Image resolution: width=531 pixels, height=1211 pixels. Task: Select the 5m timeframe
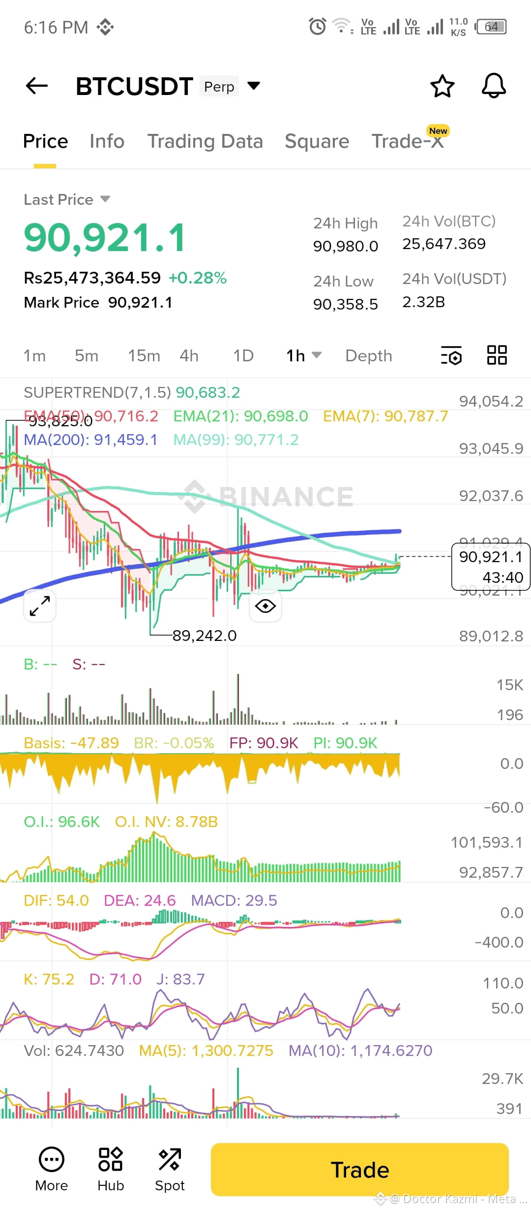point(87,355)
